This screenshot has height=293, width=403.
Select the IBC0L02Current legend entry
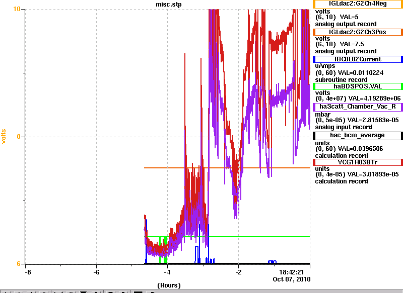pyautogui.click(x=358, y=59)
